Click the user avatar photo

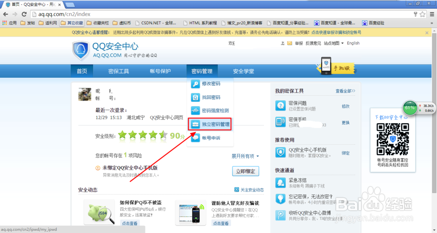click(85, 94)
